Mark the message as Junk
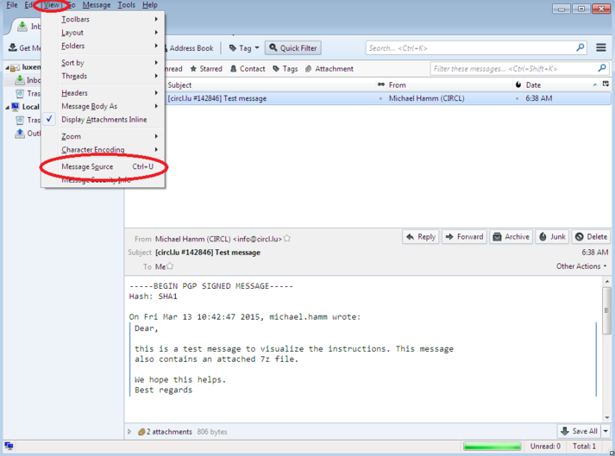This screenshot has width=615, height=456. 552,237
